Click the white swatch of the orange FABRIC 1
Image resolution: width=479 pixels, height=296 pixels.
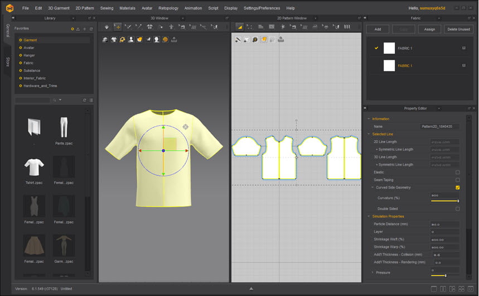tap(389, 66)
